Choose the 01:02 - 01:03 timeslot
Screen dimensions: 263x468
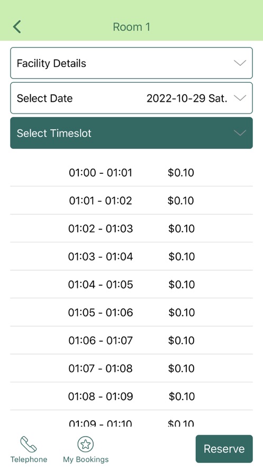tap(131, 228)
